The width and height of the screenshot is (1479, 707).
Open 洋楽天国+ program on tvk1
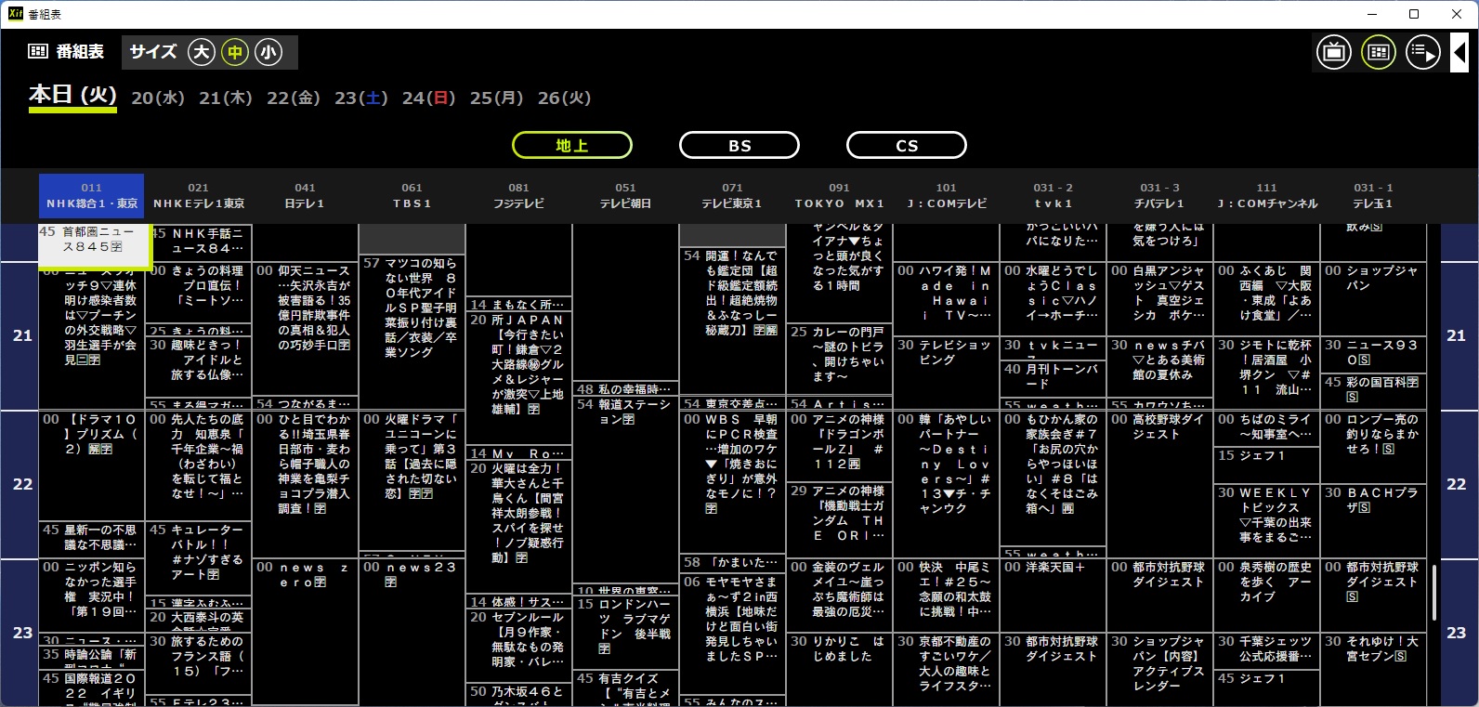1054,595
